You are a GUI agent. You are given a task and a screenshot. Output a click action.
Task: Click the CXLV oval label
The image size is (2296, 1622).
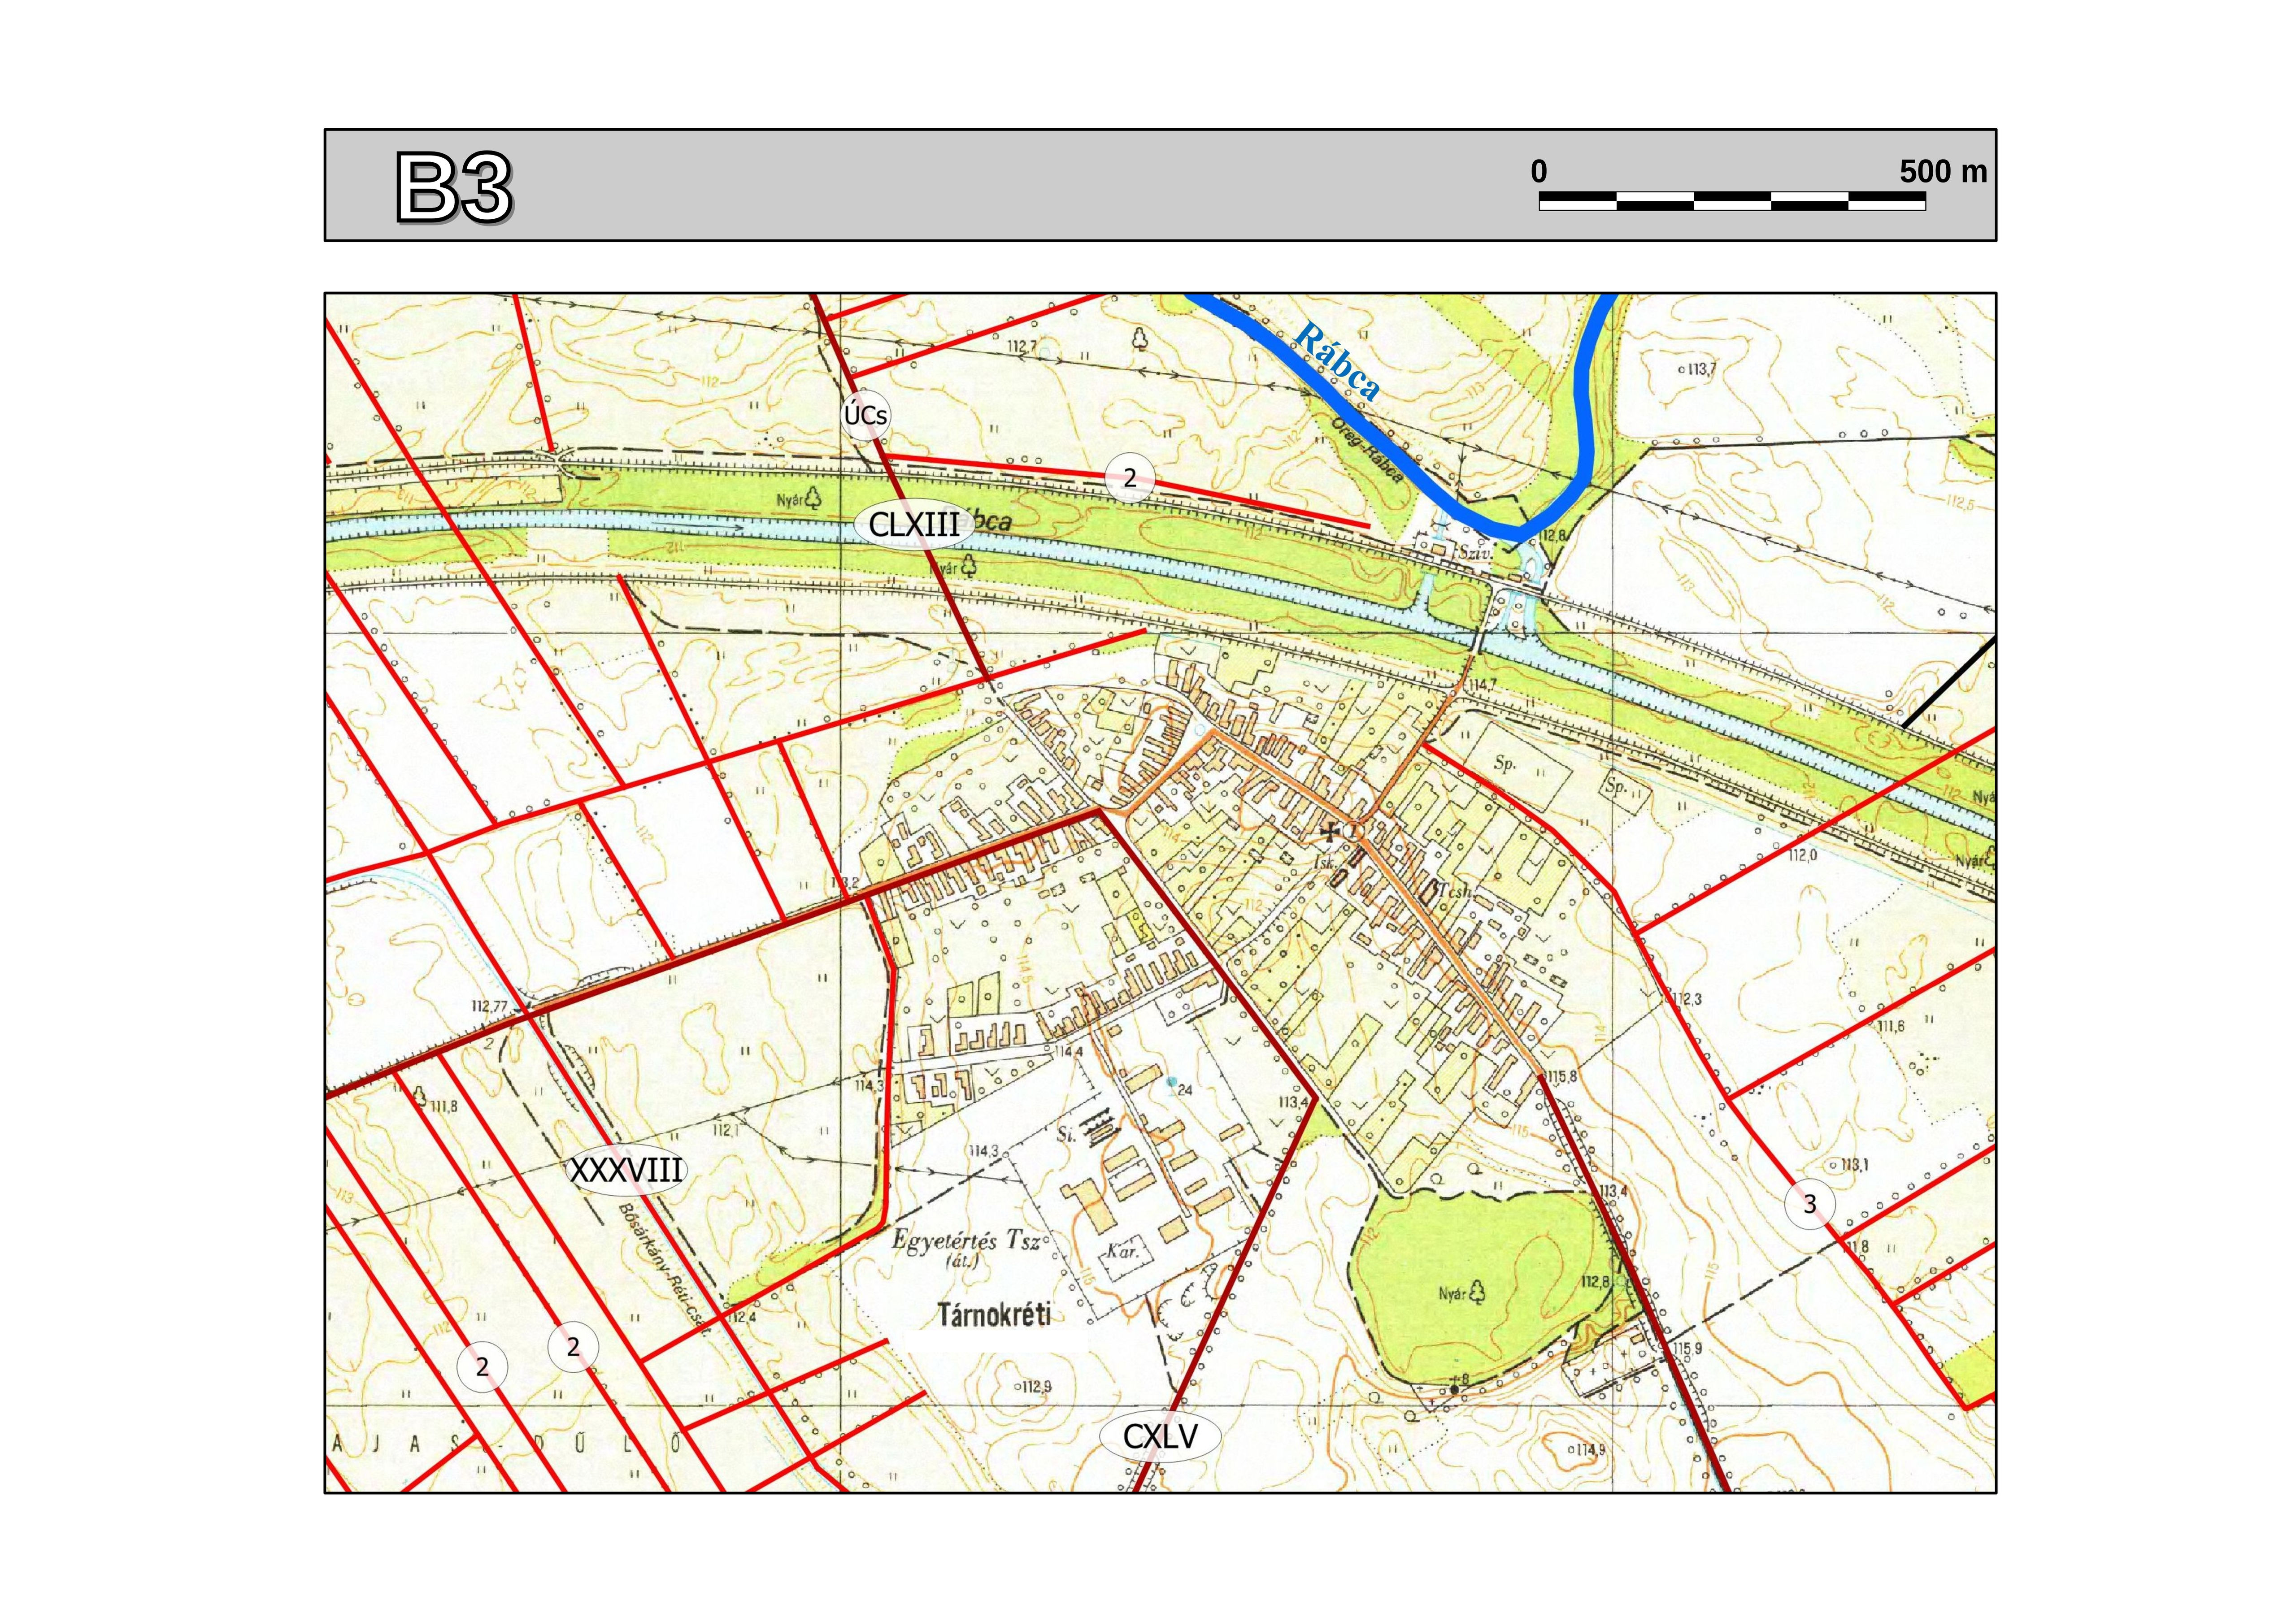(1160, 1437)
